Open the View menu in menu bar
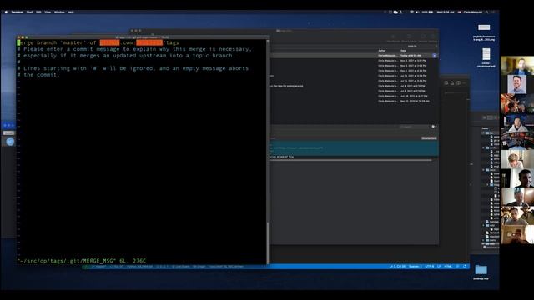The width and height of the screenshot is (534, 300). [x=48, y=12]
